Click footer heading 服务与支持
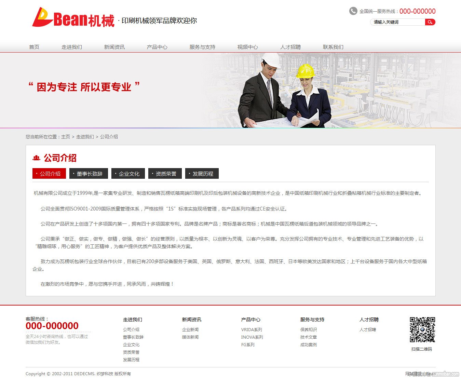461x380 pixels. [x=312, y=320]
